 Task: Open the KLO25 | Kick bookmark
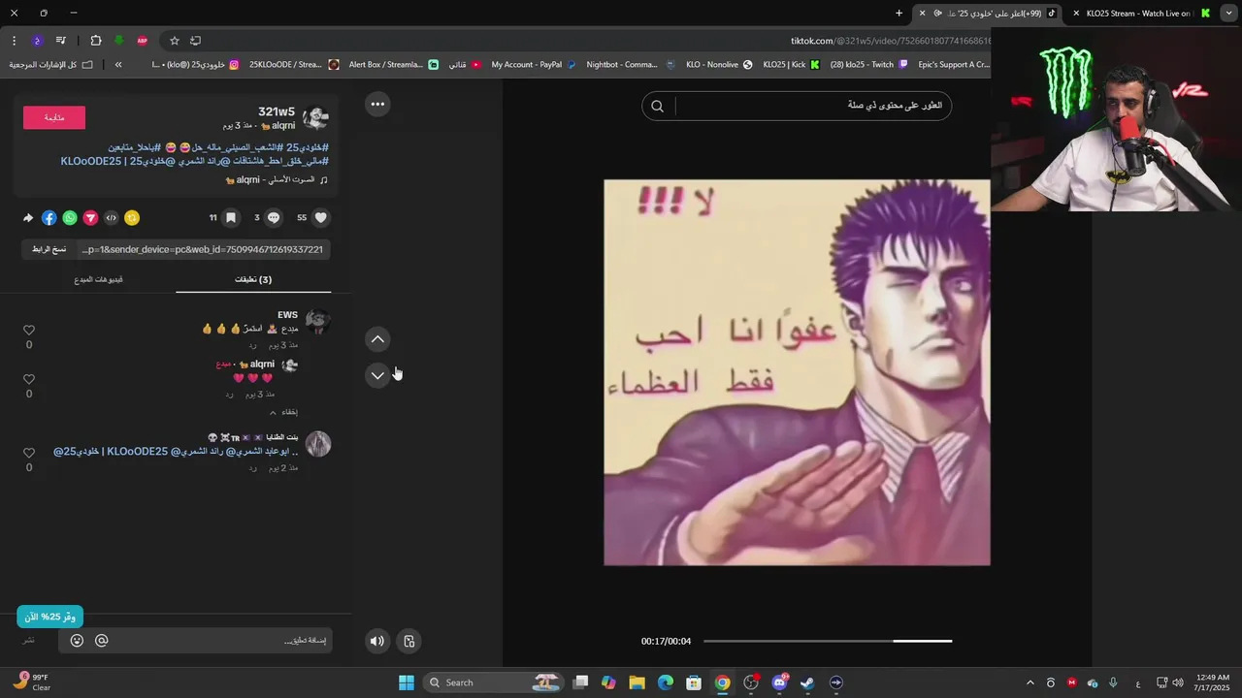[x=791, y=65]
